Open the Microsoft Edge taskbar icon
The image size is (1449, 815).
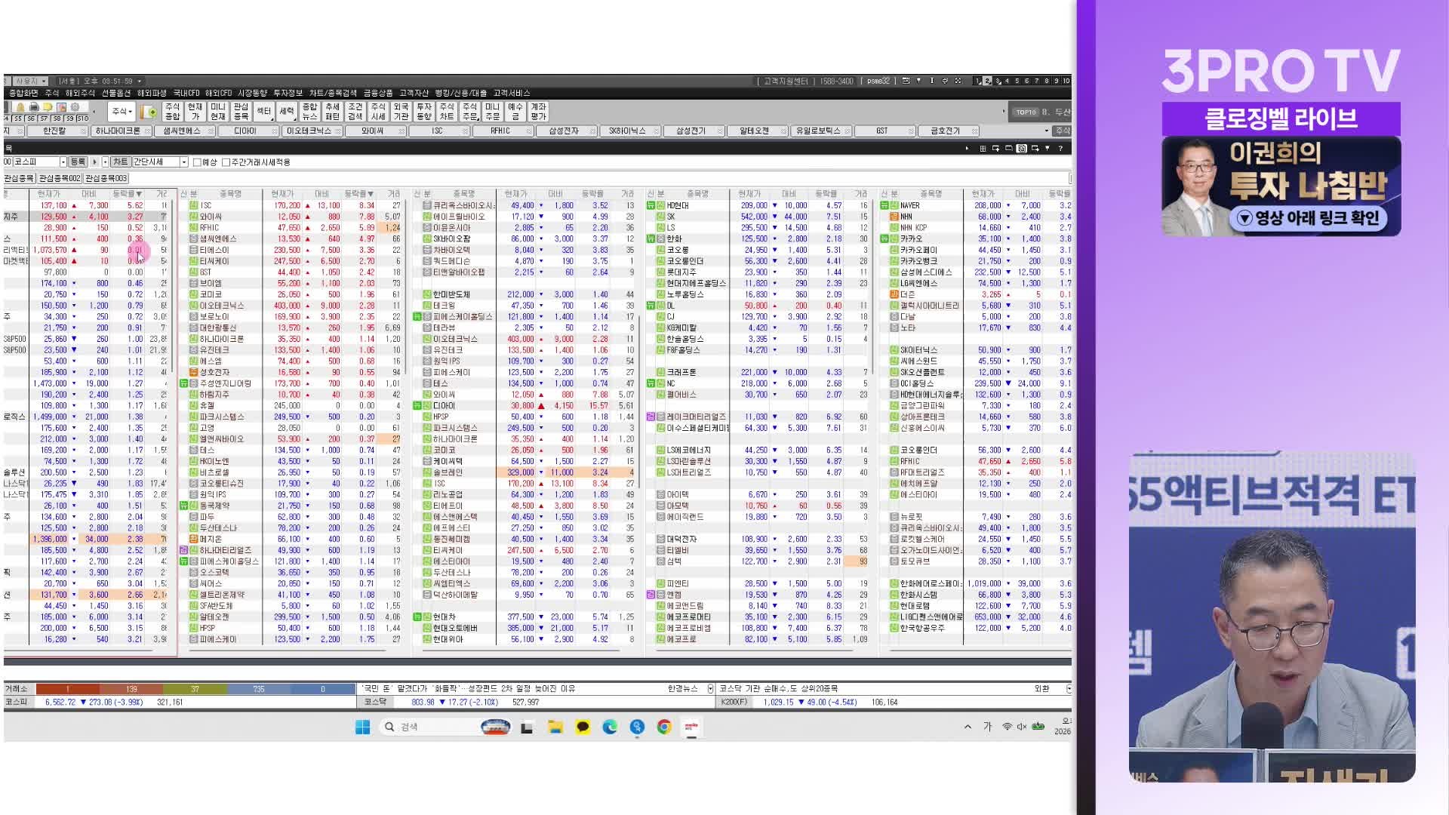(x=610, y=727)
